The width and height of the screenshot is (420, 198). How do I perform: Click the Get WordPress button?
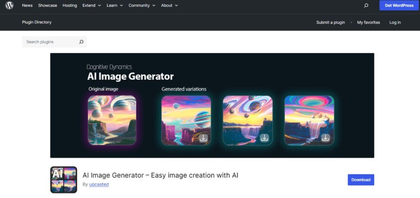point(399,5)
